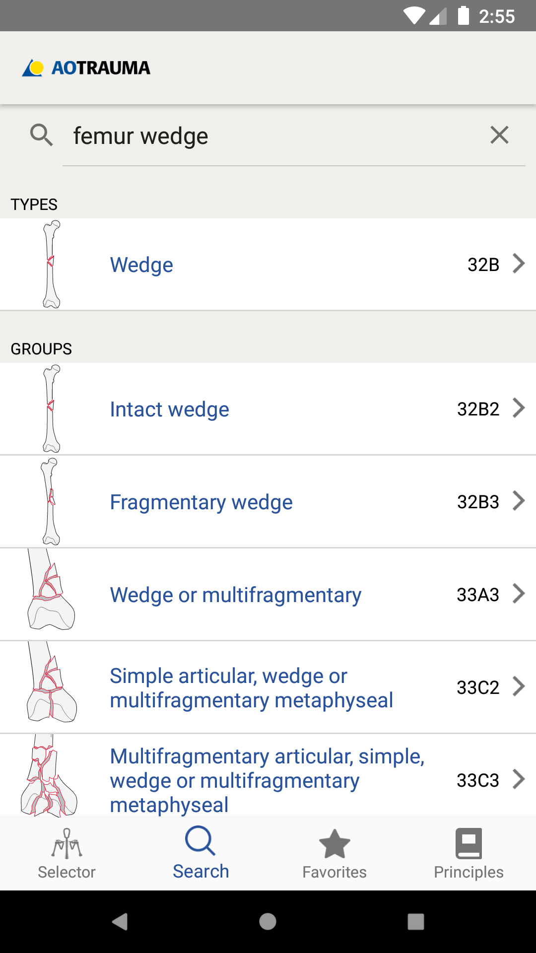Expand the 32B Wedge chevron

[519, 264]
